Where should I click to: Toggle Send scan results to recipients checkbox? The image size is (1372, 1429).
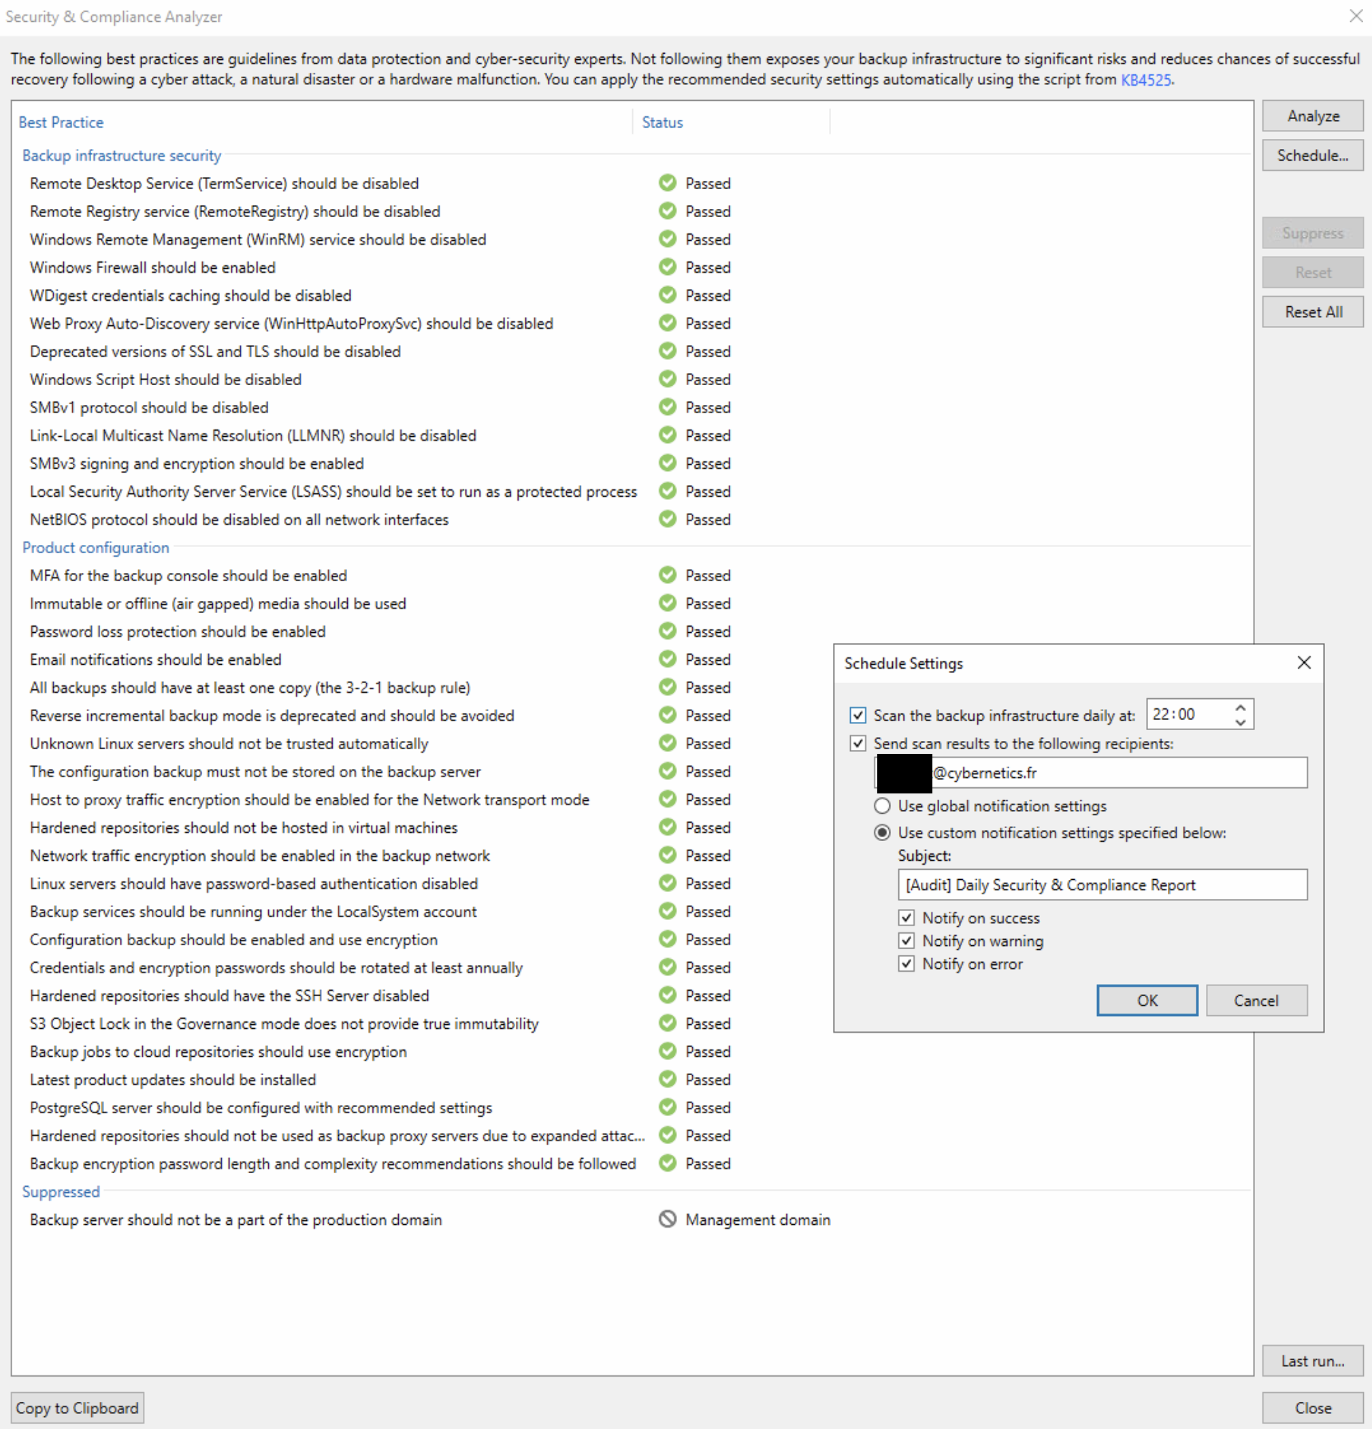click(858, 743)
